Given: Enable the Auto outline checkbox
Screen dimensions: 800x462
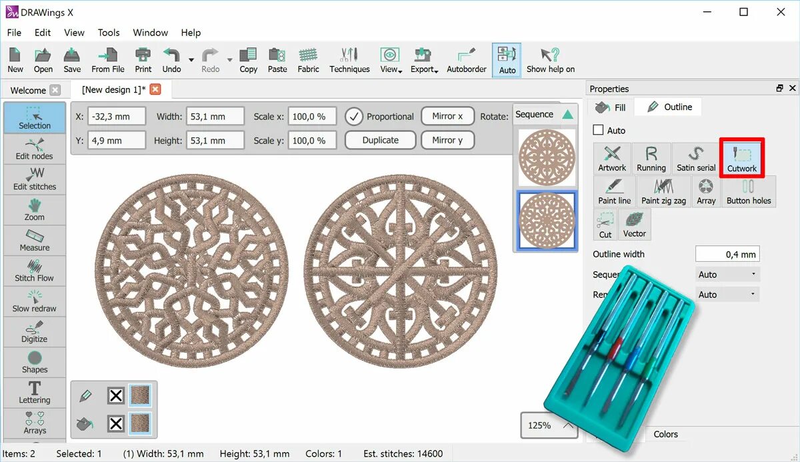Looking at the screenshot, I should pyautogui.click(x=599, y=131).
